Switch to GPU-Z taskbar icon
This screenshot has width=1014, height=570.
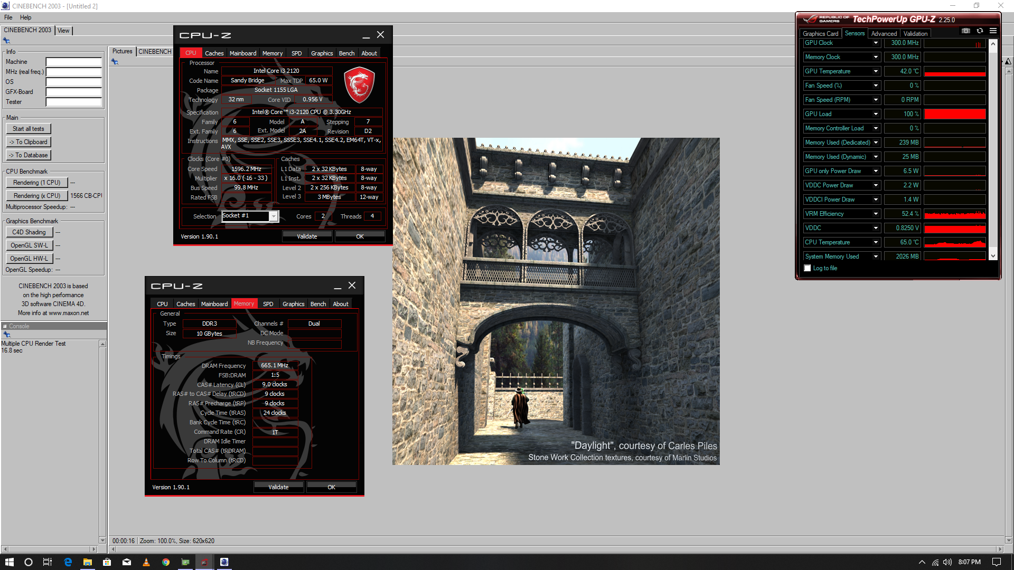185,562
